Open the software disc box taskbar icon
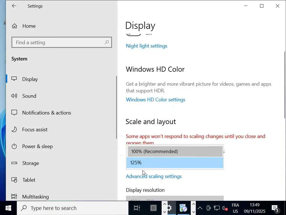 point(183,208)
